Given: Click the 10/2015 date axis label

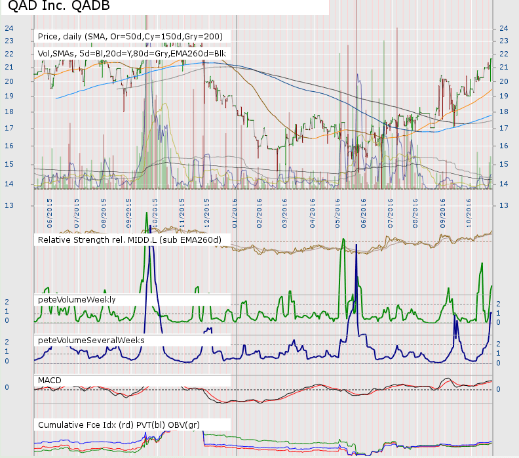Looking at the screenshot, I should [155, 213].
